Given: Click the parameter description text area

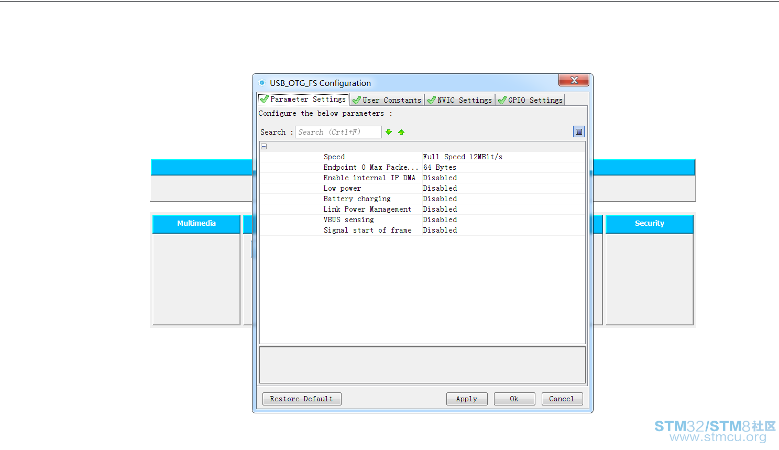Looking at the screenshot, I should [x=422, y=365].
